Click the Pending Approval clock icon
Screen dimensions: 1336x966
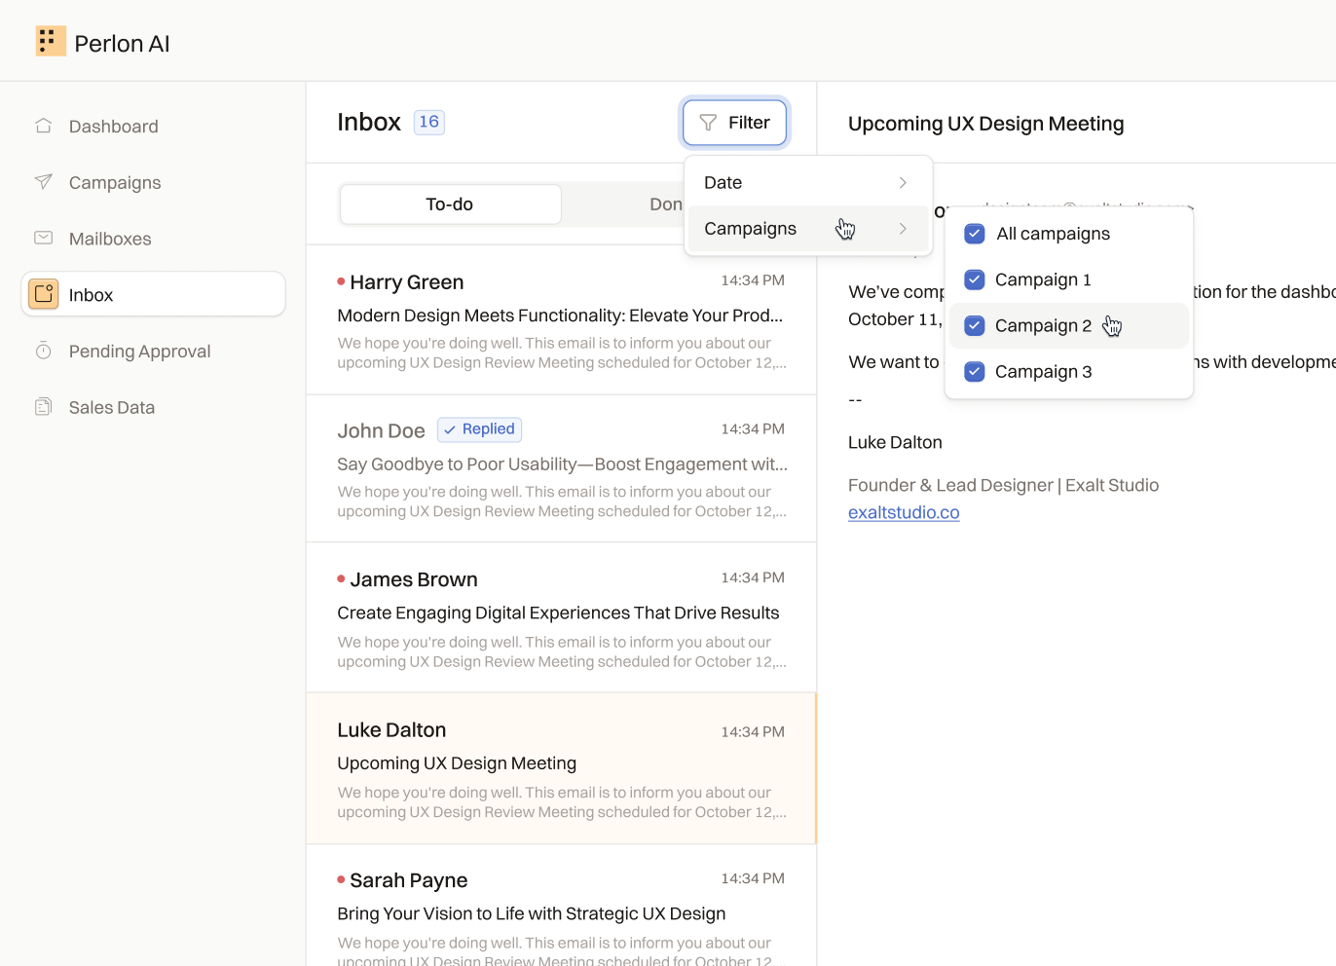point(44,351)
